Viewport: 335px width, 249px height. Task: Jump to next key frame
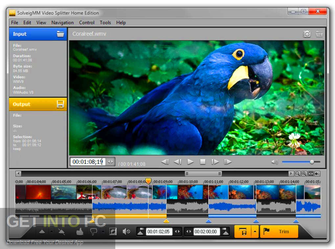[x=228, y=162]
